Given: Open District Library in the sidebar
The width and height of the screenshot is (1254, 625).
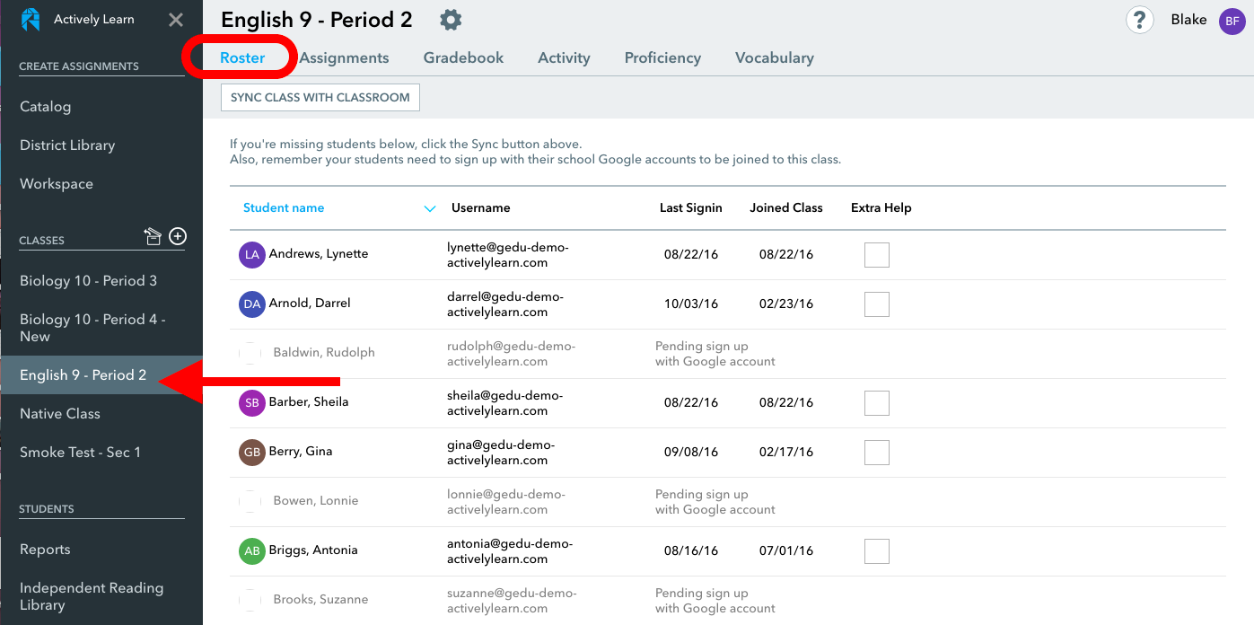Looking at the screenshot, I should pos(67,145).
